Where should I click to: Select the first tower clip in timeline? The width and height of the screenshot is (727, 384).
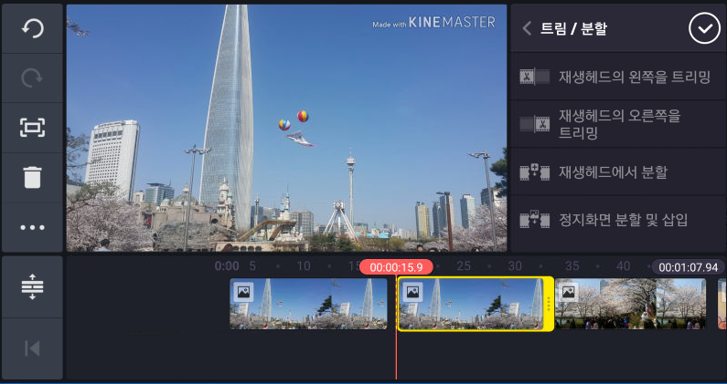pyautogui.click(x=308, y=304)
